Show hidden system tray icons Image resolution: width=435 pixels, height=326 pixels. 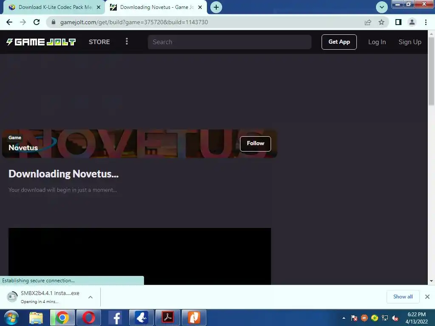pos(344,318)
